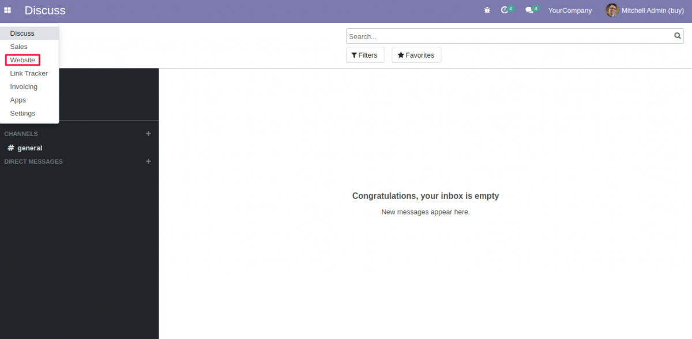Image resolution: width=692 pixels, height=339 pixels.
Task: Select the general channel
Action: tap(28, 148)
